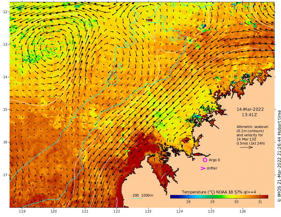
Task: Click longitude axis label '124'
Action: click(180, 211)
